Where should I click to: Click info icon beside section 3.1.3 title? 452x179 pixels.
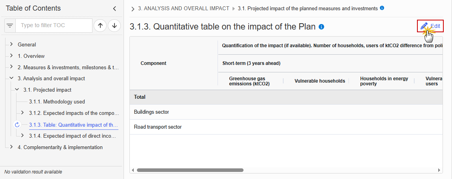pyautogui.click(x=321, y=27)
